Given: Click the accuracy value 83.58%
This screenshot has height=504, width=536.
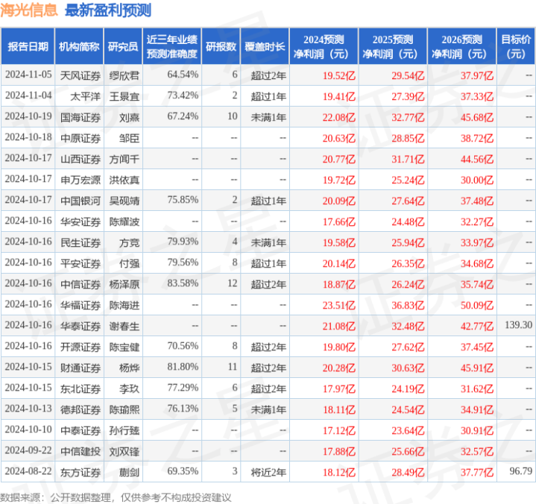Looking at the screenshot, I should (x=183, y=283).
